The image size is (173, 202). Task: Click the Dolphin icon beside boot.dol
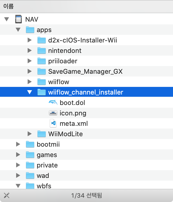pyautogui.click(x=53, y=103)
